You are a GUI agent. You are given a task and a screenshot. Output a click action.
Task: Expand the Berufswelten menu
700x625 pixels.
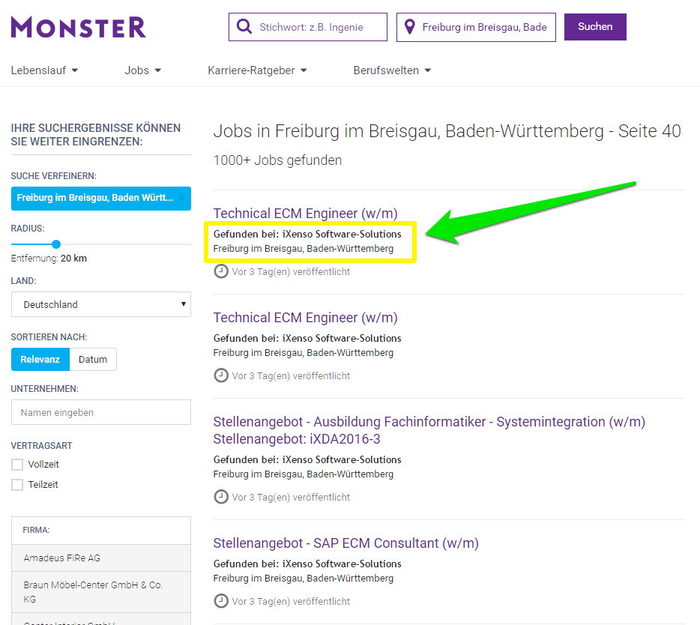coord(390,70)
